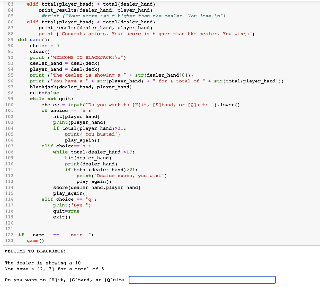Click line number 89 in the gutter
Viewport: 320px width, 287px height.
tap(11, 40)
